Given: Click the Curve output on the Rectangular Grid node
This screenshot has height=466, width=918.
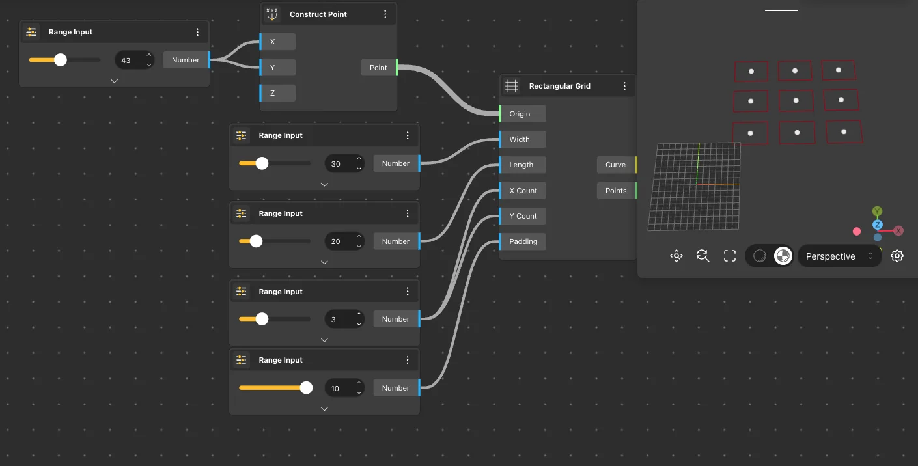Looking at the screenshot, I should tap(615, 165).
